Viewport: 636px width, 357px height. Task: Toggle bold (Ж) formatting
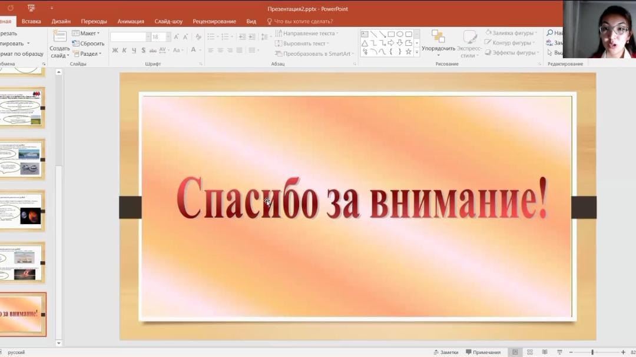115,51
